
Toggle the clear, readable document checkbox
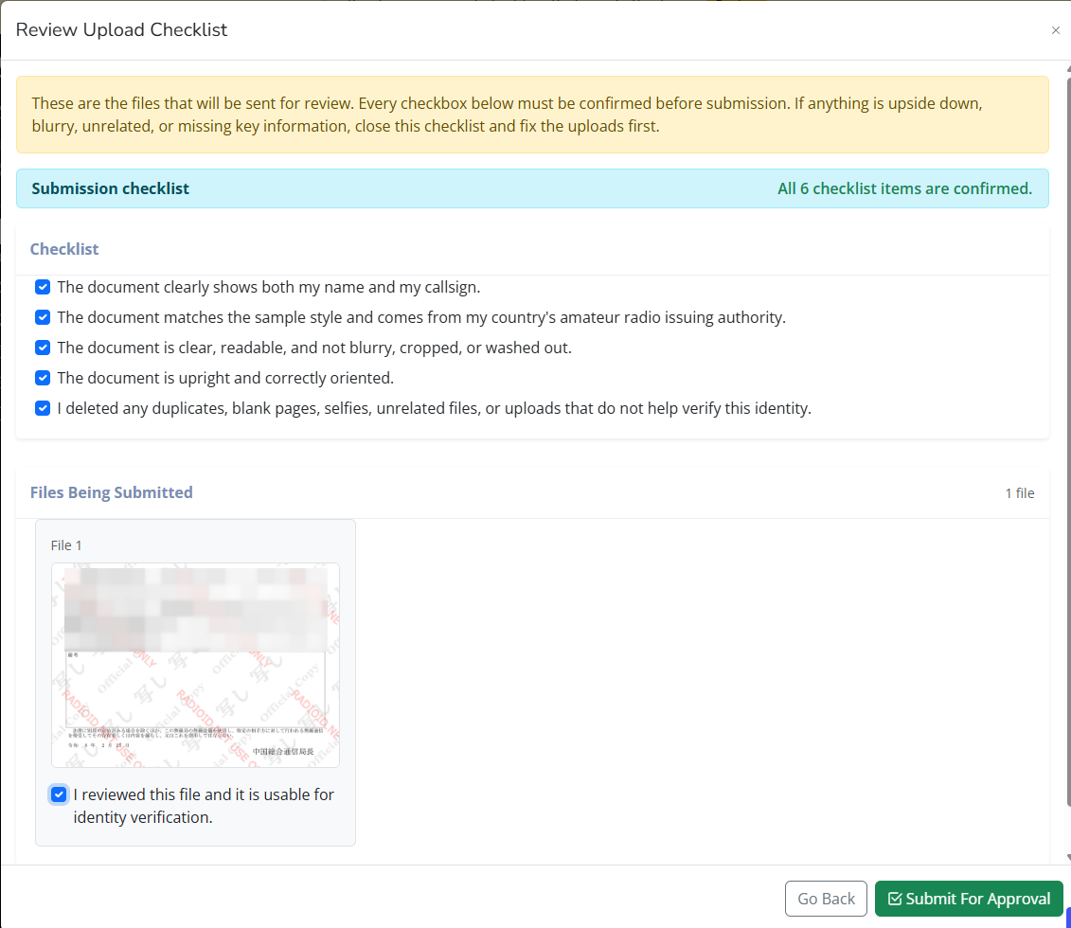pos(43,348)
